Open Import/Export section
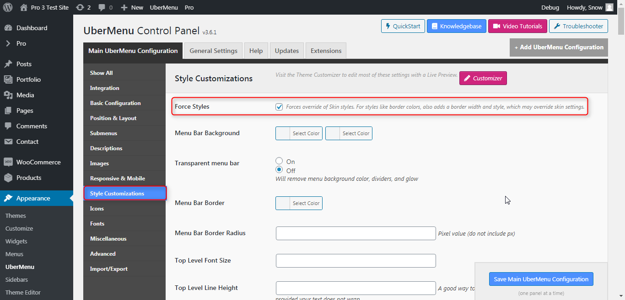This screenshot has width=625, height=300. coord(124,269)
